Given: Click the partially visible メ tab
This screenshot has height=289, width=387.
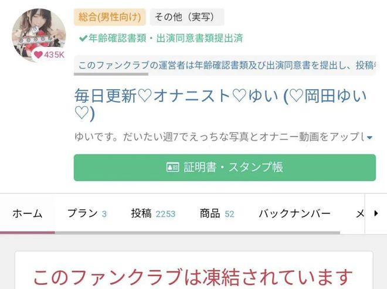Looking at the screenshot, I should click(360, 213).
